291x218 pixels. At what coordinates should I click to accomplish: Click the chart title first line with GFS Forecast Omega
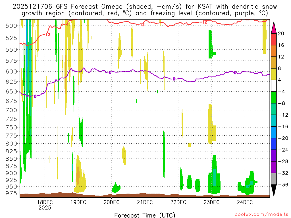(x=145, y=7)
